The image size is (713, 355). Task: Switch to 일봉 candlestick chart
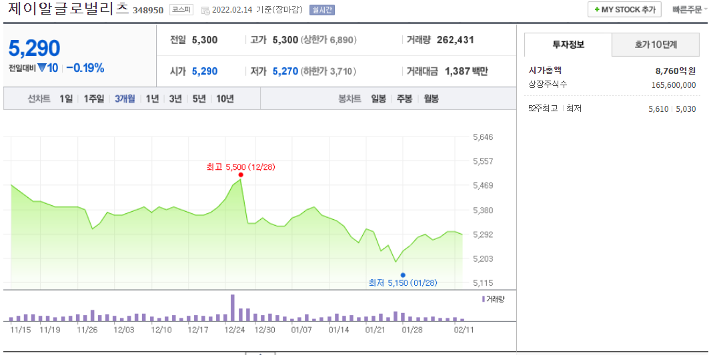coord(378,99)
